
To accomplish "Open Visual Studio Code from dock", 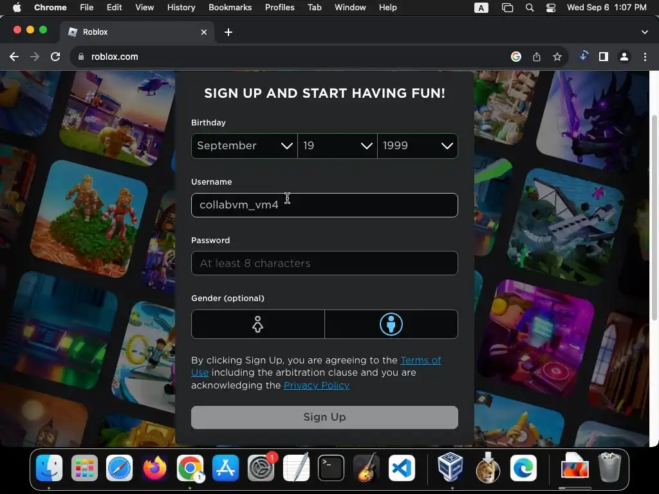I will pyautogui.click(x=402, y=468).
